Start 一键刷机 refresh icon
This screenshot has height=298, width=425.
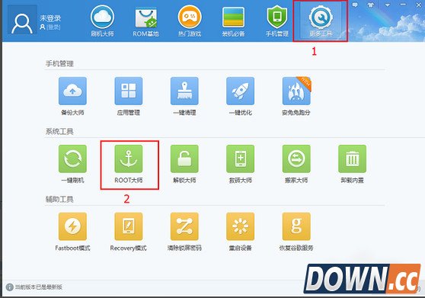click(72, 159)
